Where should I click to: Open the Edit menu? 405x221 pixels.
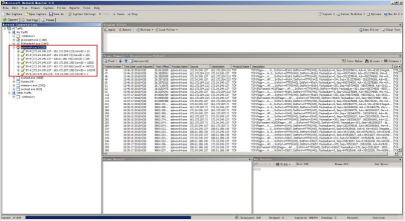click(15, 8)
